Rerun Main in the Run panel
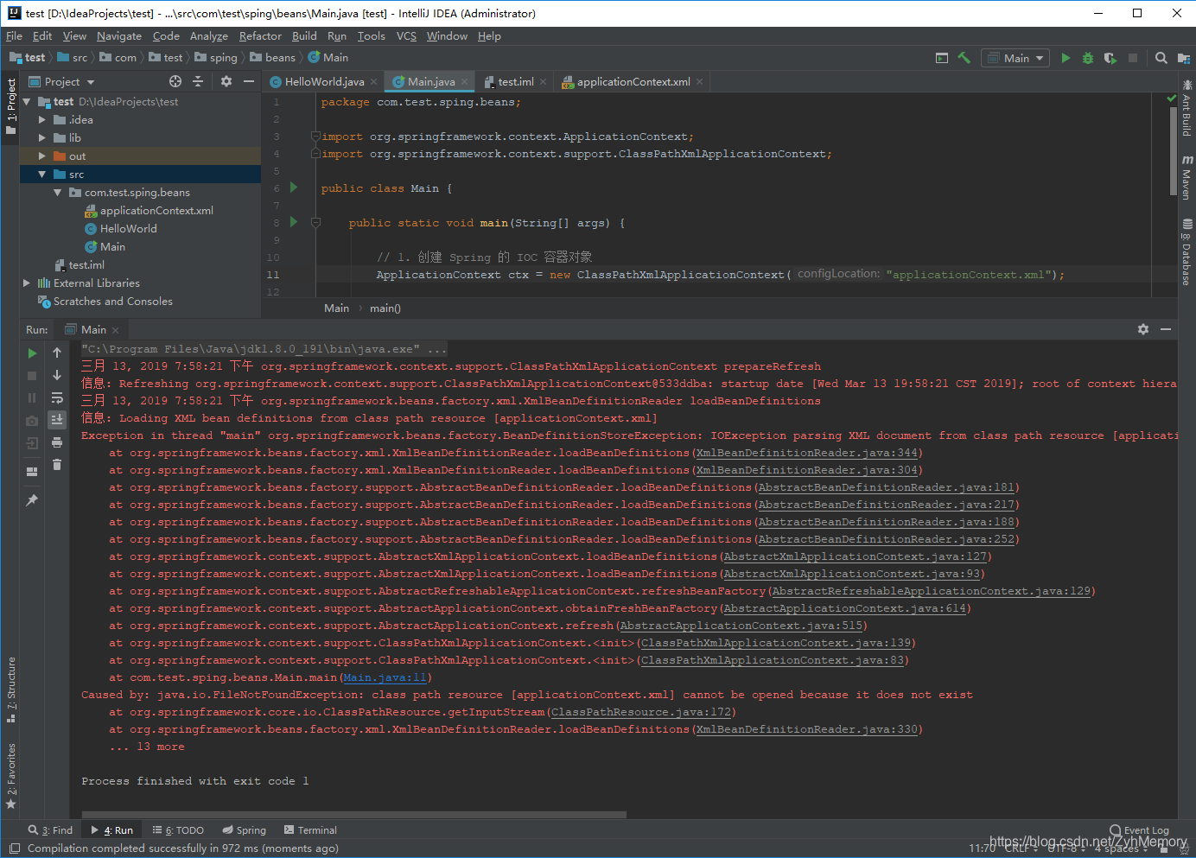This screenshot has width=1196, height=858. [32, 353]
